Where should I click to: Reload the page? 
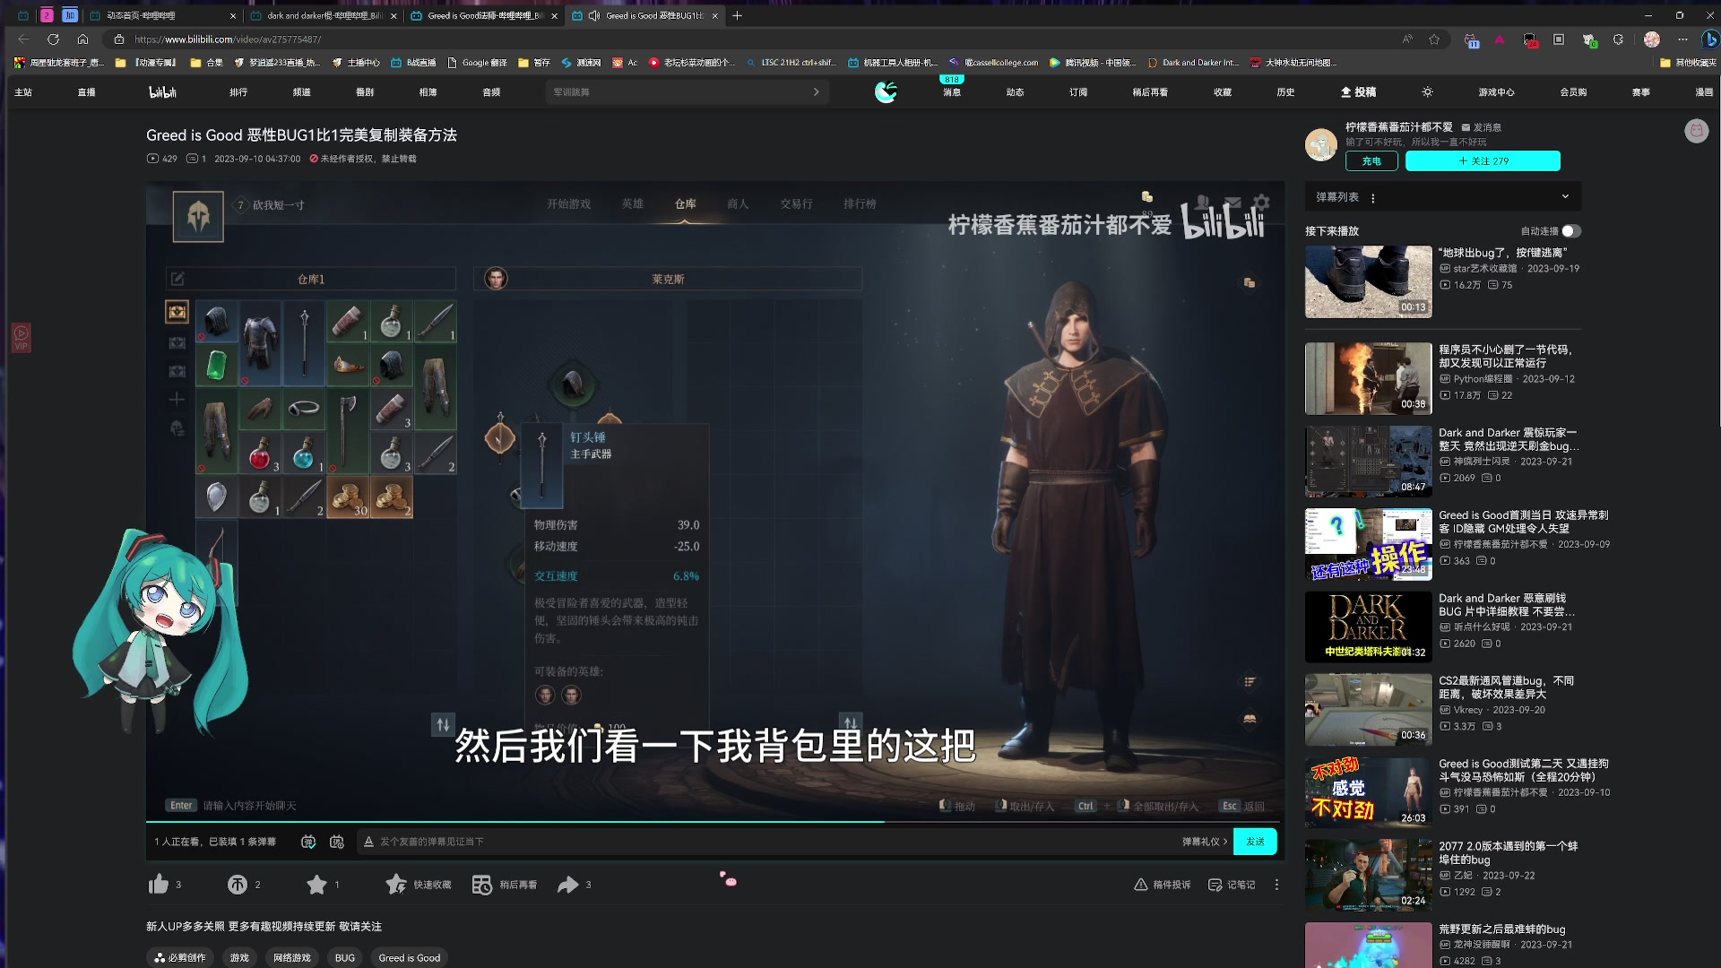click(53, 39)
